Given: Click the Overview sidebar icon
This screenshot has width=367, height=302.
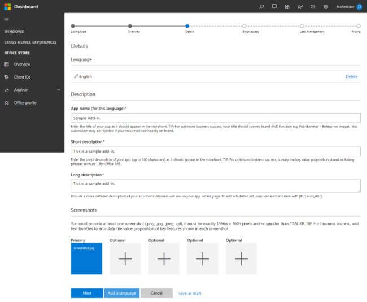Looking at the screenshot, I should (7, 64).
